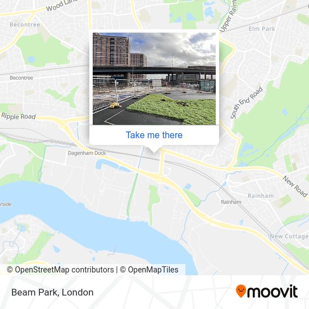
Task: Select the New Cottage place label
Action: pyautogui.click(x=289, y=236)
